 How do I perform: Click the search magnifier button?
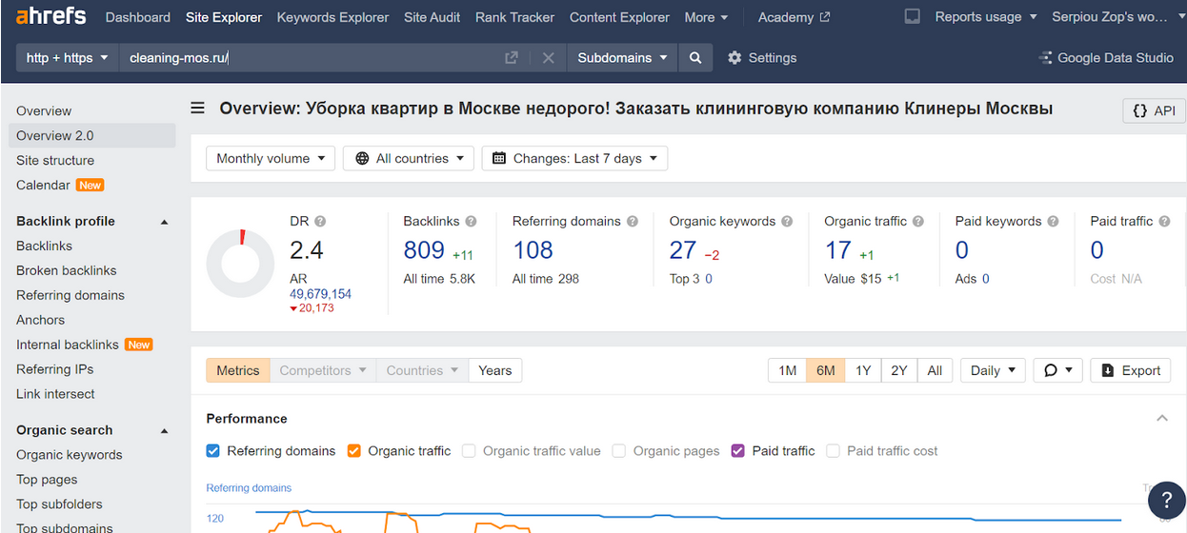[695, 58]
